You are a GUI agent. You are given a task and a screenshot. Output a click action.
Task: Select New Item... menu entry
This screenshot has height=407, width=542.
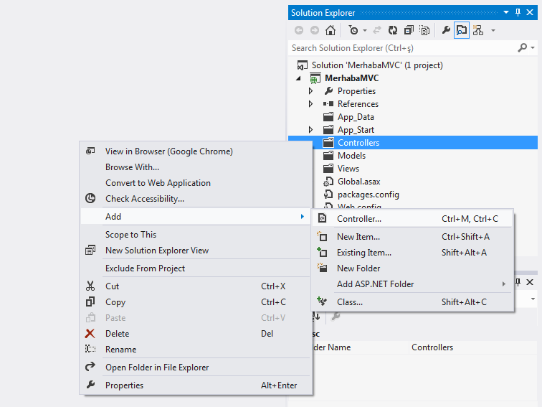(x=412, y=237)
